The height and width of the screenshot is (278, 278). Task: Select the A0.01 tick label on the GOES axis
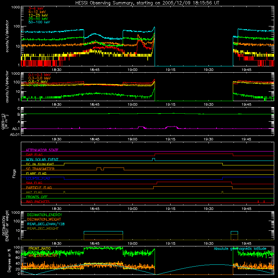point(15,134)
